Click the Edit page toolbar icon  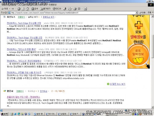(79, 9)
